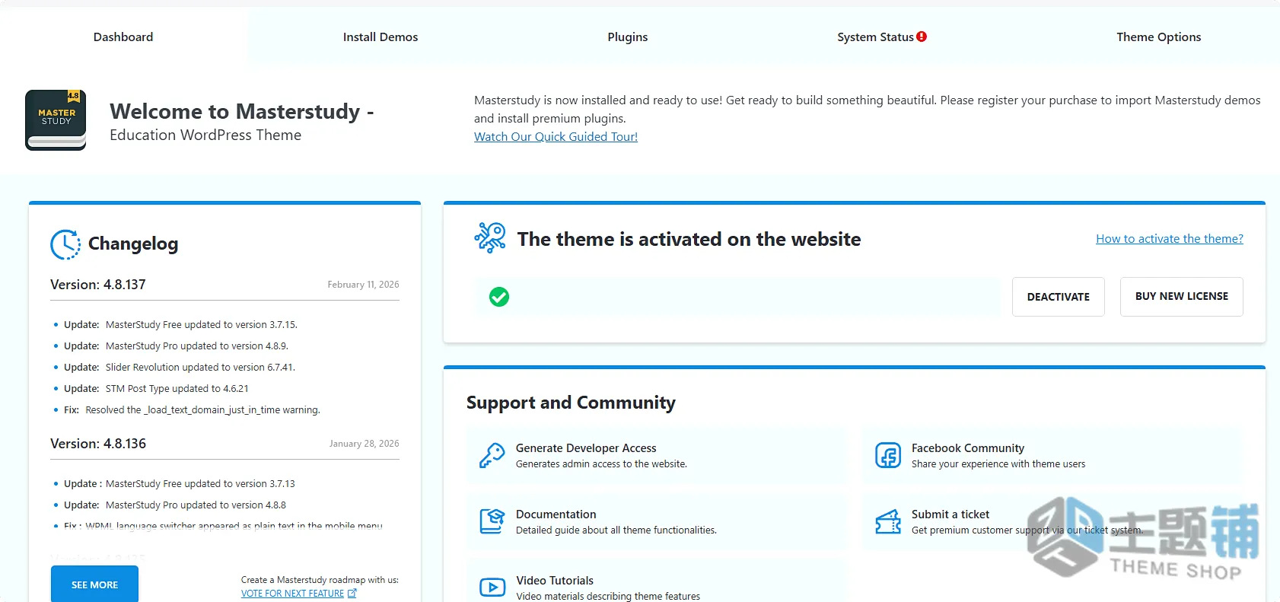Click the Changelog heading text
This screenshot has height=602, width=1280.
tap(133, 244)
